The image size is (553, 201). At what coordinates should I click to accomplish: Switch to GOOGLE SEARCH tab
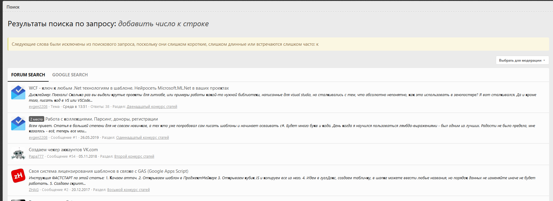(x=70, y=75)
